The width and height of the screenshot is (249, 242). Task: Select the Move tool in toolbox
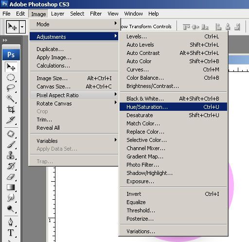[x=11, y=67]
